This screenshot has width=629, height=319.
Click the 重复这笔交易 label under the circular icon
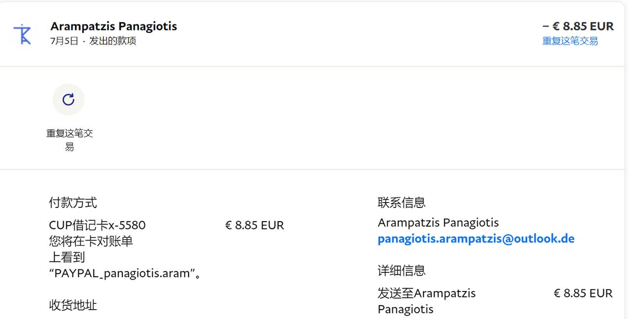[69, 140]
